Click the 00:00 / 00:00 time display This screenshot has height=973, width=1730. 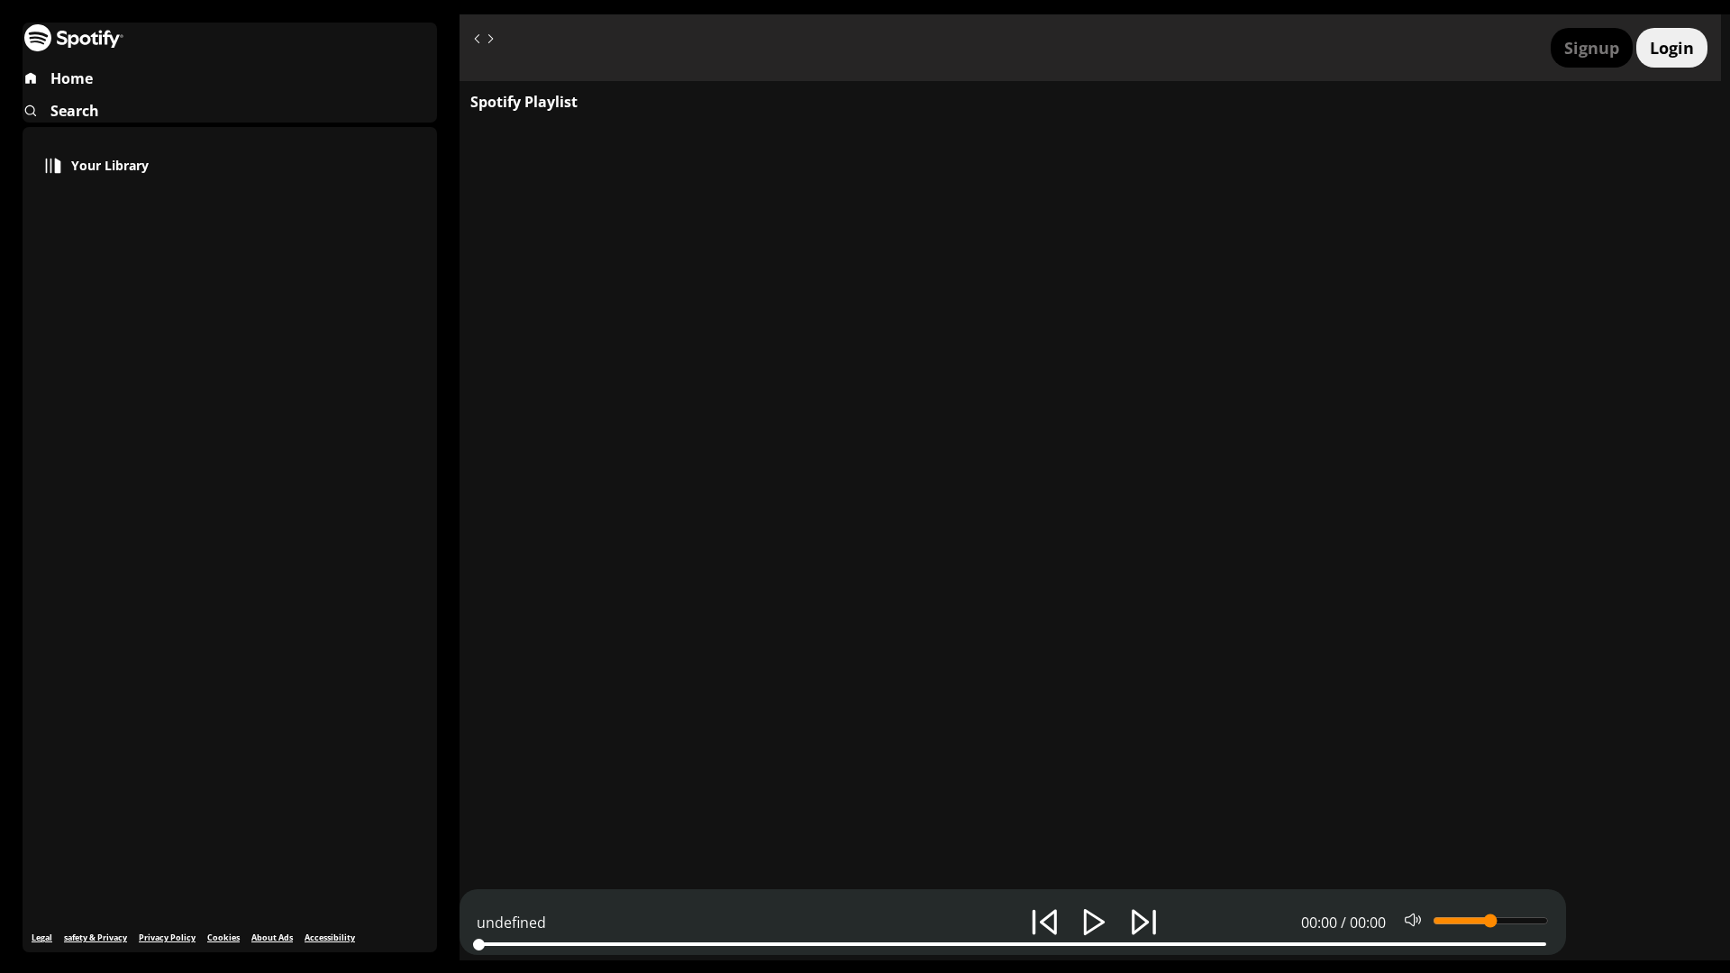1343,923
